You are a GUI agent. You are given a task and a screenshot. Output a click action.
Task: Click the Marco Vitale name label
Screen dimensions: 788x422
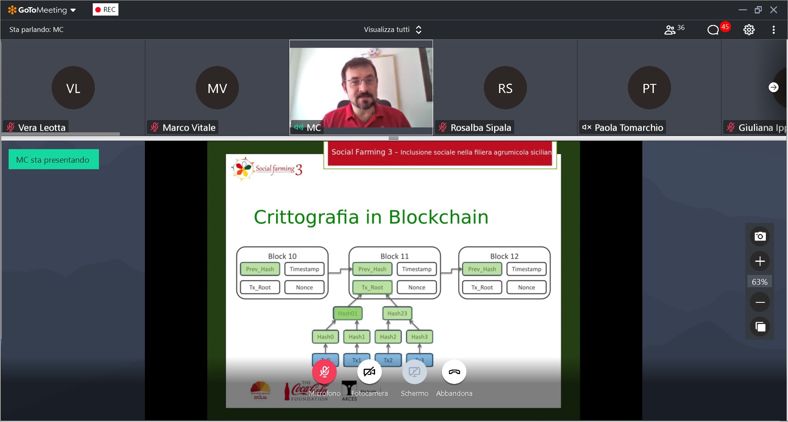point(189,128)
